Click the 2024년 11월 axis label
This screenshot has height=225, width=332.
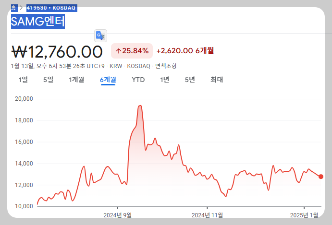[x=207, y=215]
